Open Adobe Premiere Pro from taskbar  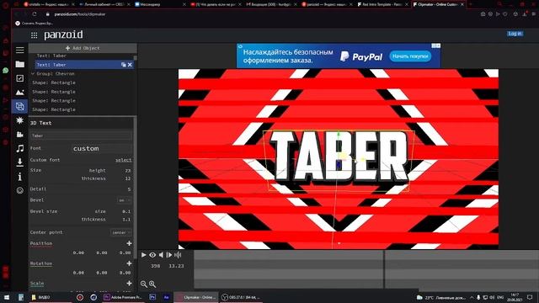click(123, 297)
